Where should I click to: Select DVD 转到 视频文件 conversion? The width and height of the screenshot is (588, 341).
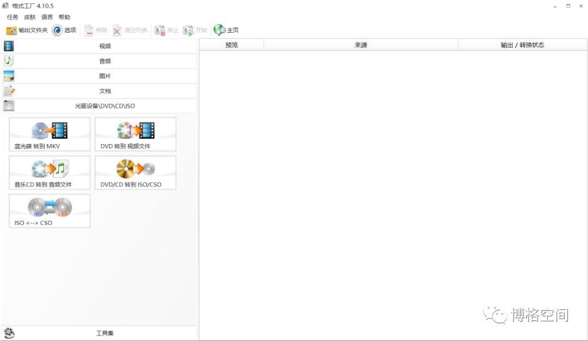point(136,134)
